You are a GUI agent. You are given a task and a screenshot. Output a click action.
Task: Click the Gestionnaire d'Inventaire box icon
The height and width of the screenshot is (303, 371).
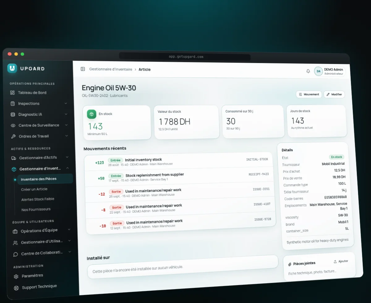tap(14, 169)
